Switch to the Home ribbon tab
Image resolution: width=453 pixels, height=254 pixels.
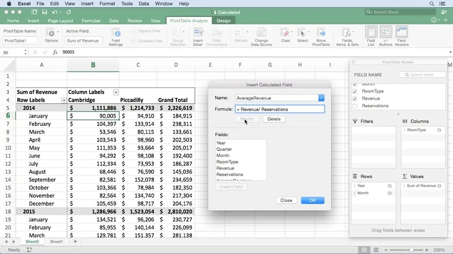point(13,21)
